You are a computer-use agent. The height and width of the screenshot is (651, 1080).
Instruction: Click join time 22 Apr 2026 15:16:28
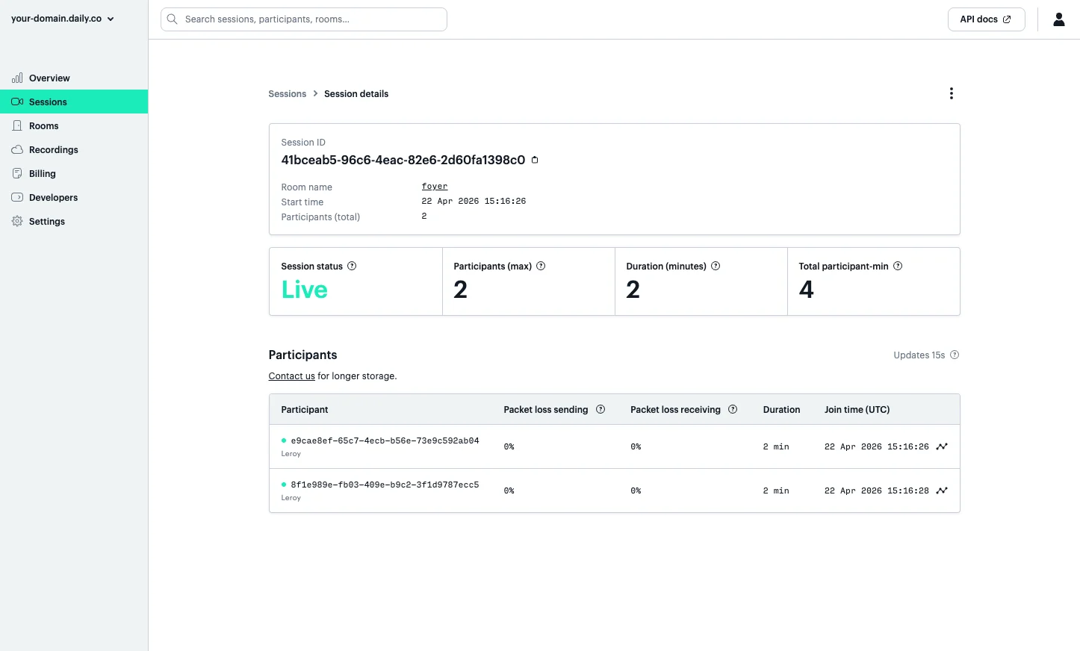(x=877, y=490)
